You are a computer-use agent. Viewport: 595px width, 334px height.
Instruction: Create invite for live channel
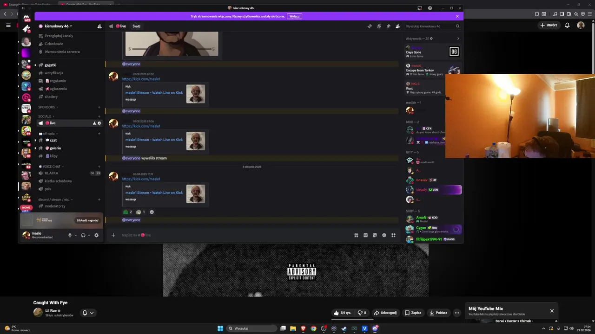[x=94, y=123]
